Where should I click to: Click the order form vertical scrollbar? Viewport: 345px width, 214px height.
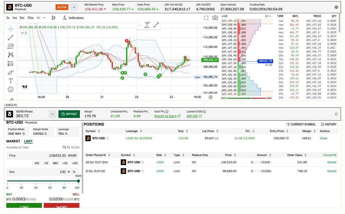[83, 158]
